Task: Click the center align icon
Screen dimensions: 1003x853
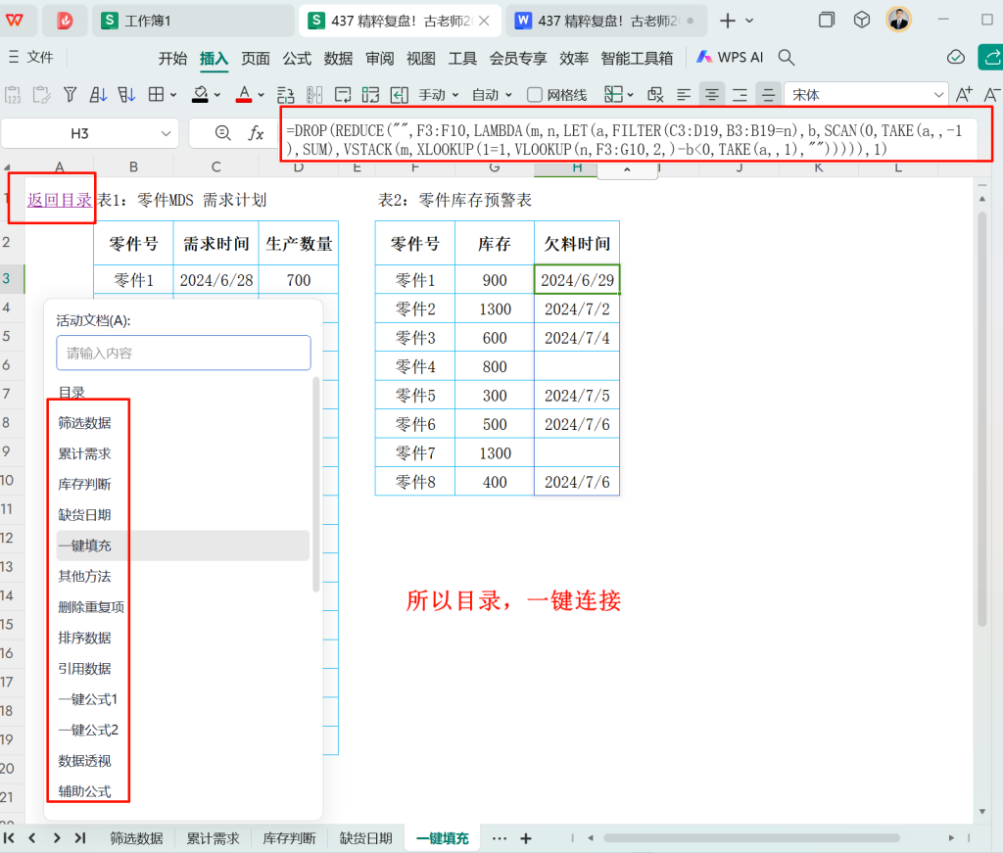Action: (x=711, y=95)
